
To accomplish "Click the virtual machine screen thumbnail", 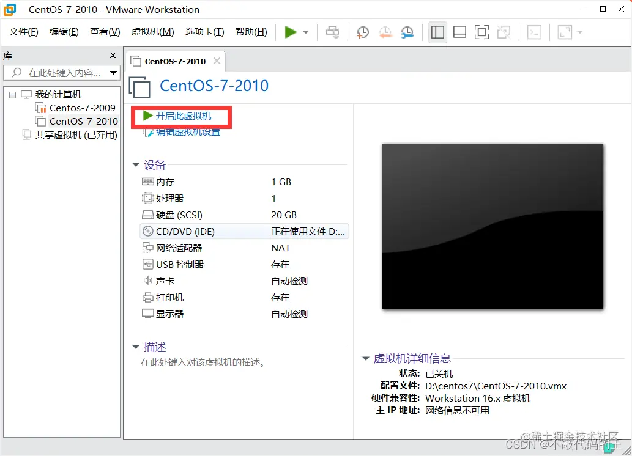I will 492,226.
